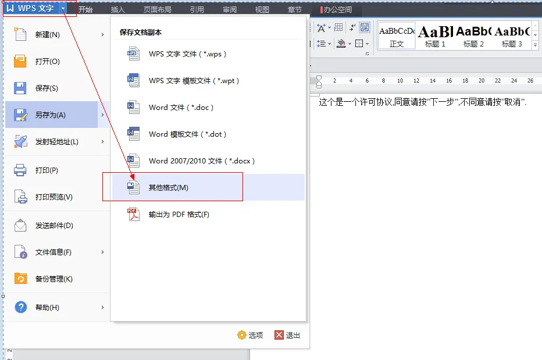Open the paragraph dialog launcher corner

367,54
